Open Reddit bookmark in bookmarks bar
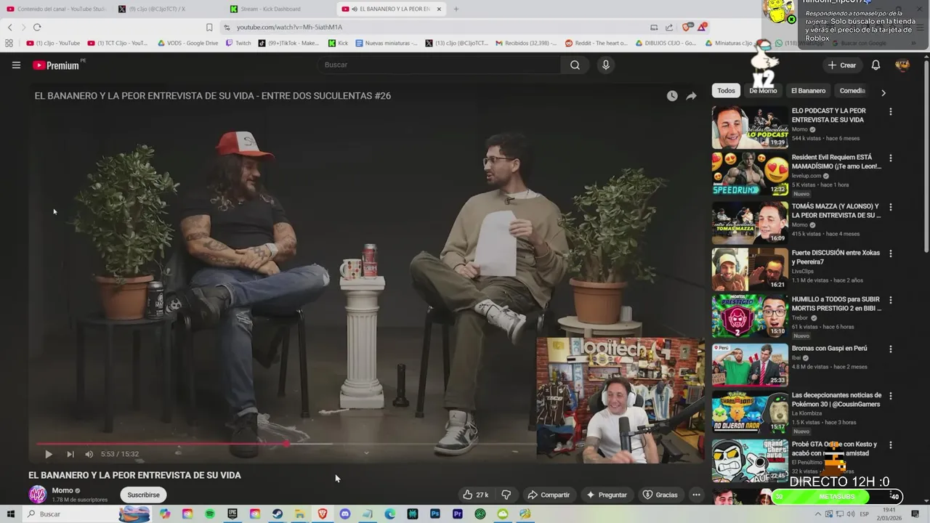 [597, 43]
